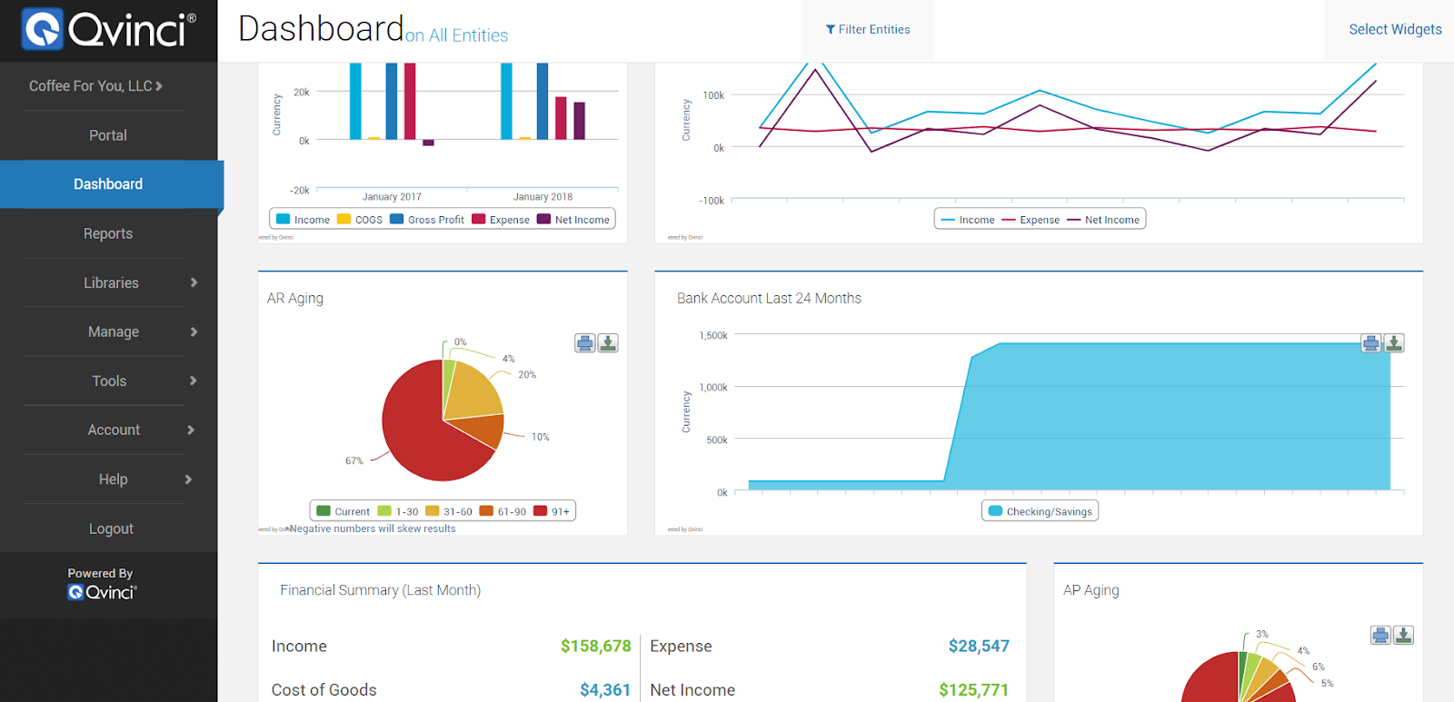Expand the Account submenu arrow
This screenshot has height=702, width=1454.
(x=191, y=430)
